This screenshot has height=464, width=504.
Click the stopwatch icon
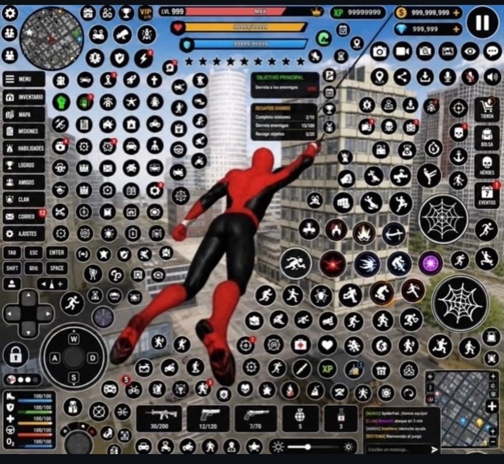point(433,148)
